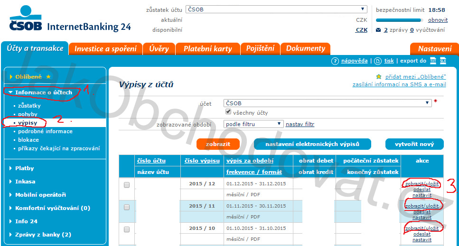Screen dimensions: 459x246
Task: Click nastavení elektronických výpisů button
Action: [312, 144]
